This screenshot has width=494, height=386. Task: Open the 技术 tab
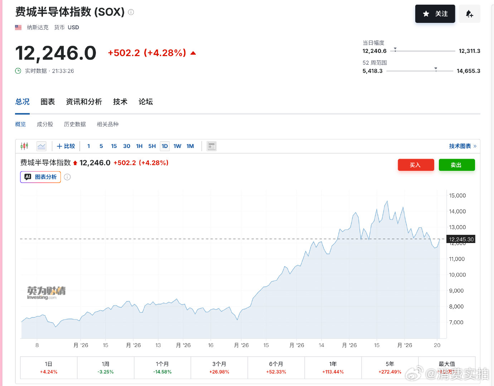click(120, 102)
